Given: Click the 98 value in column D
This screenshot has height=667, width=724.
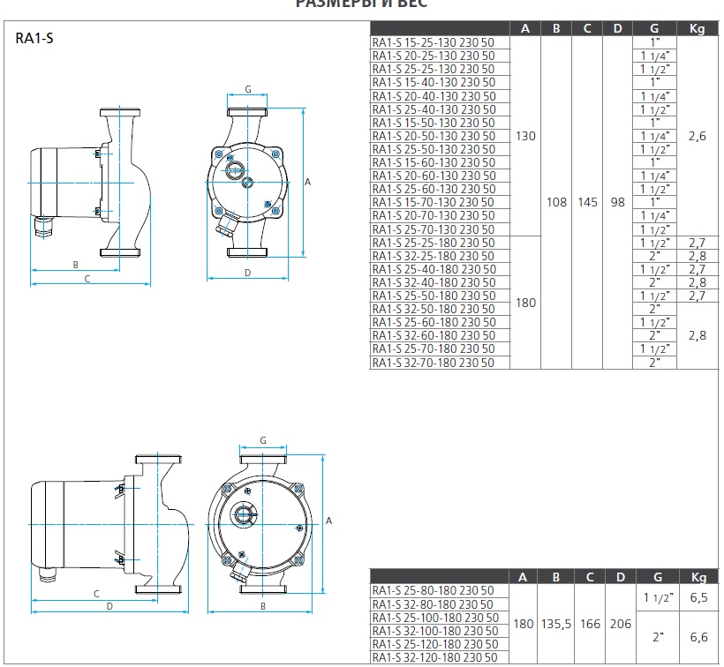Looking at the screenshot, I should (618, 202).
